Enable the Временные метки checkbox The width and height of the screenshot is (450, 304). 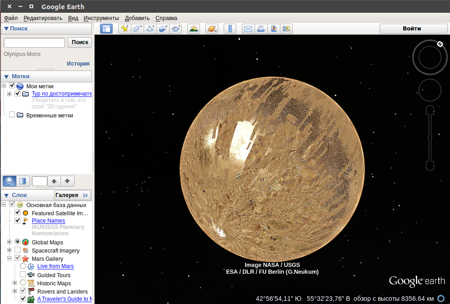click(x=12, y=115)
